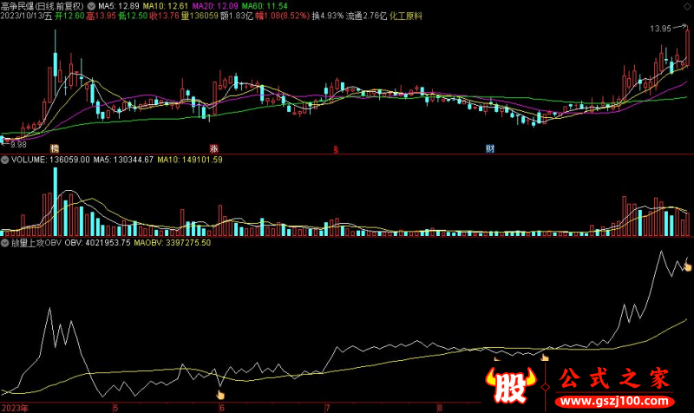Open the dropdown arrow next to 高争民爆 title
This screenshot has height=413, width=694.
(91, 6)
